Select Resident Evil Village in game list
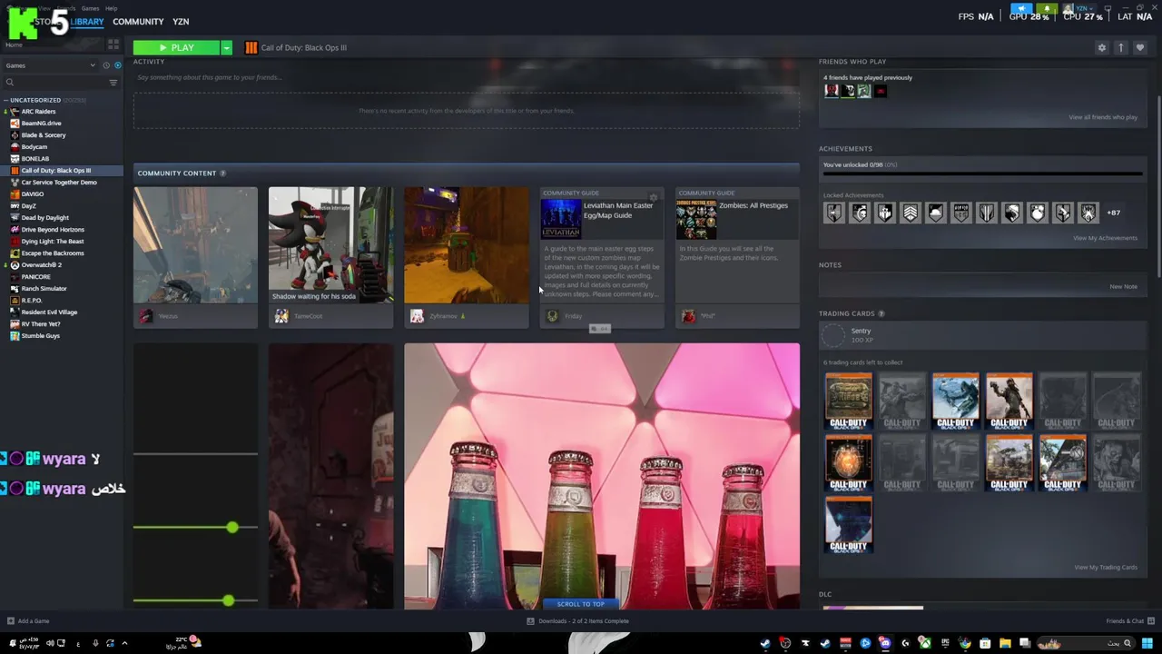Image resolution: width=1162 pixels, height=654 pixels. click(49, 312)
